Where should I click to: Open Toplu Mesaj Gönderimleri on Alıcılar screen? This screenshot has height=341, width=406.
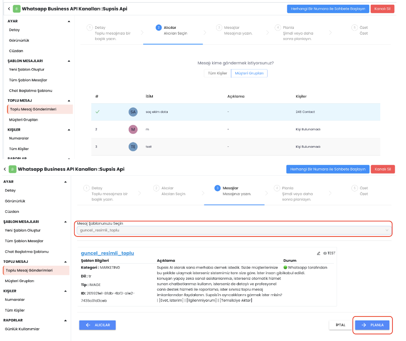pos(40,109)
